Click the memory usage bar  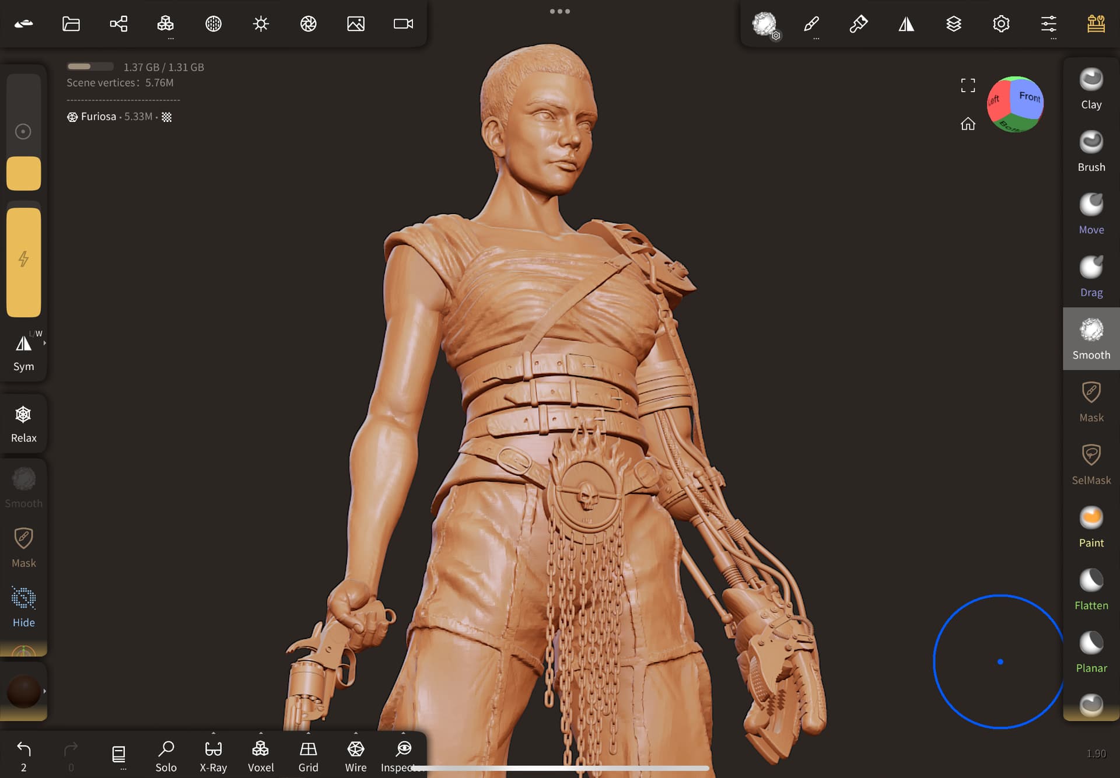coord(90,66)
